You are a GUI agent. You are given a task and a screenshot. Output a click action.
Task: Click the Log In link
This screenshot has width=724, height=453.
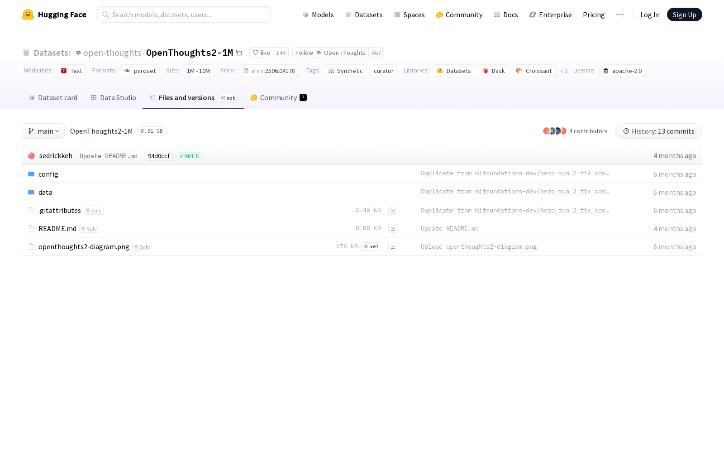[x=650, y=14]
